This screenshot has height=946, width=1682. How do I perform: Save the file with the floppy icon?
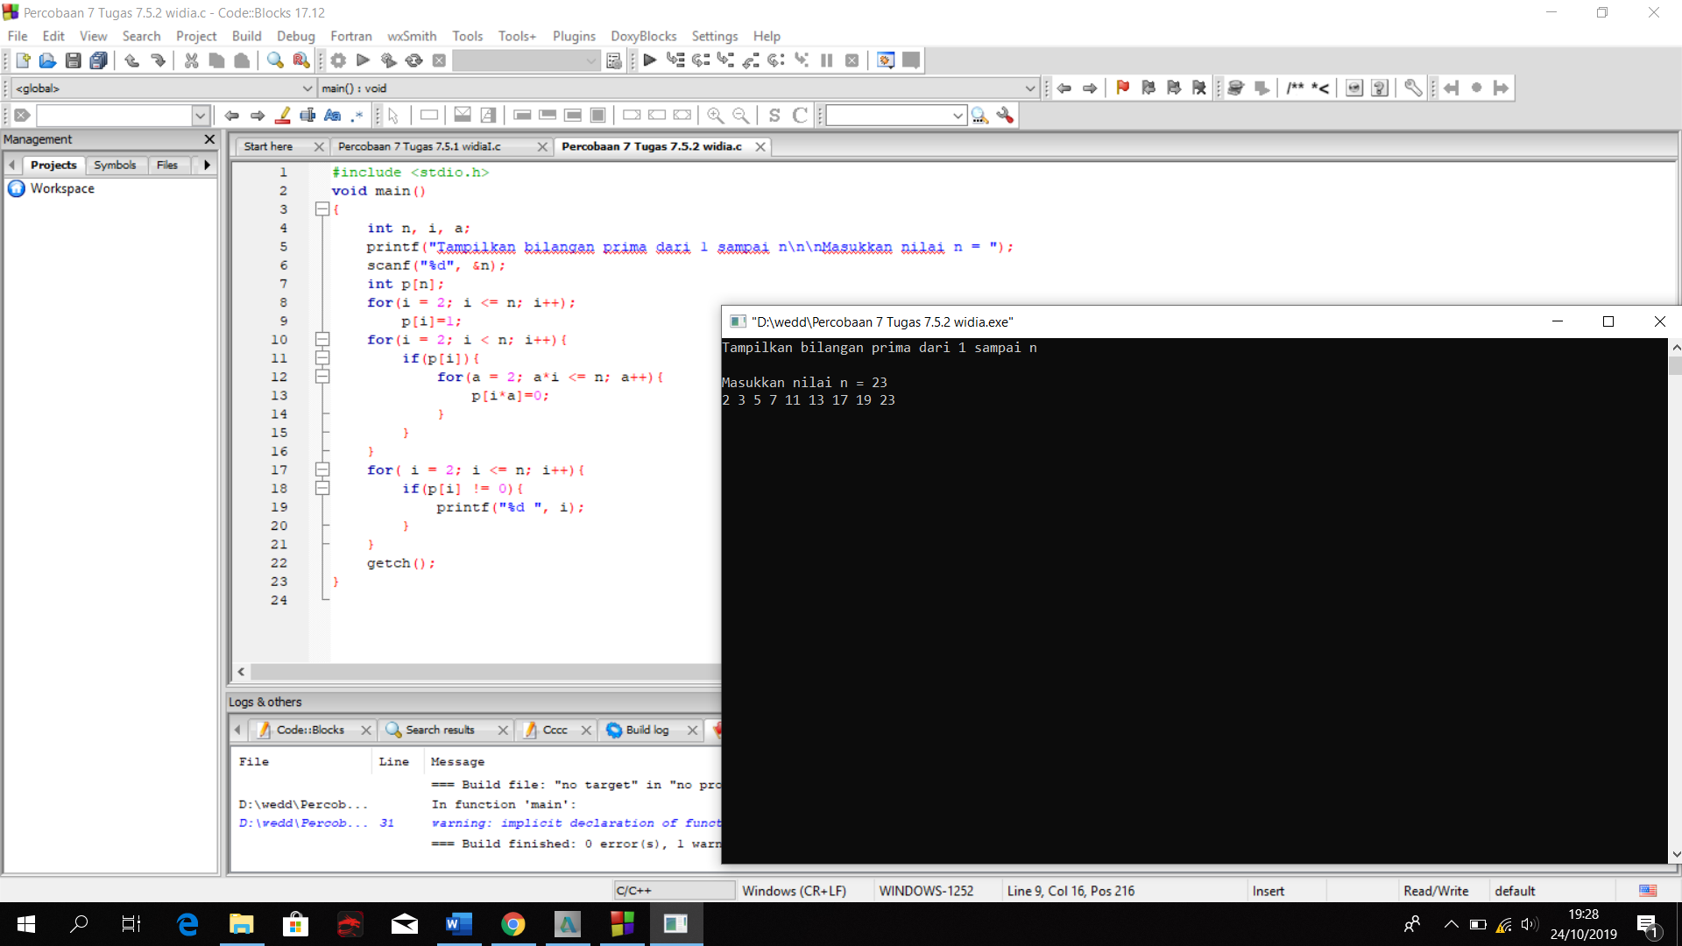tap(74, 60)
